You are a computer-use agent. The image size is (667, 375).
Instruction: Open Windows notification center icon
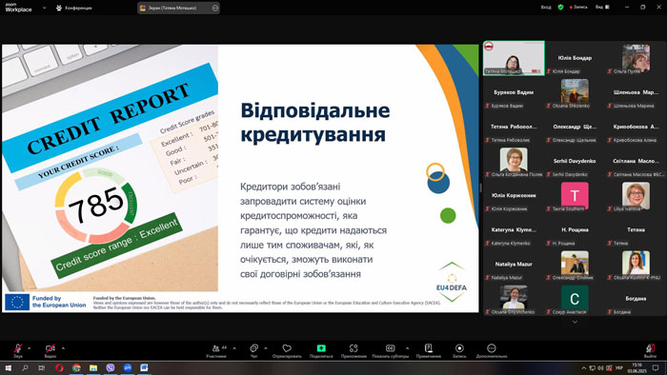coord(656,367)
